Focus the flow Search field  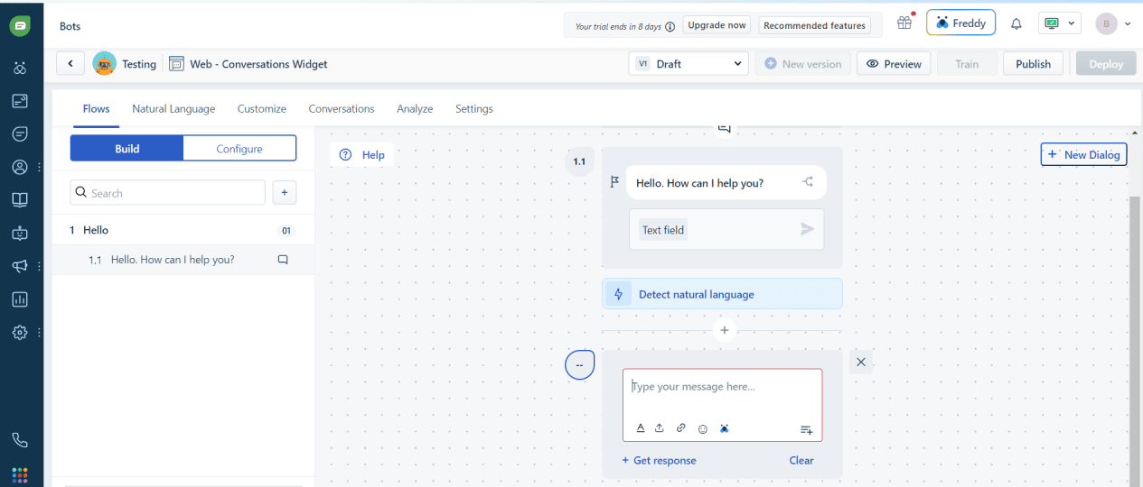pos(168,192)
